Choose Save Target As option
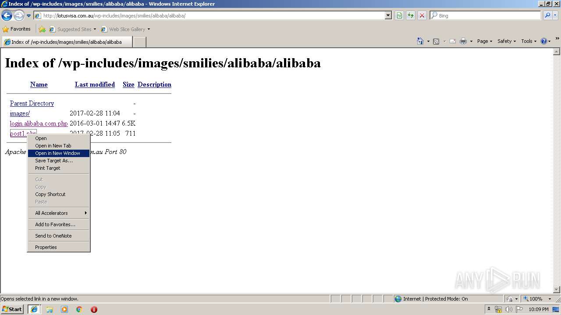Image resolution: width=561 pixels, height=315 pixels. coord(59,161)
